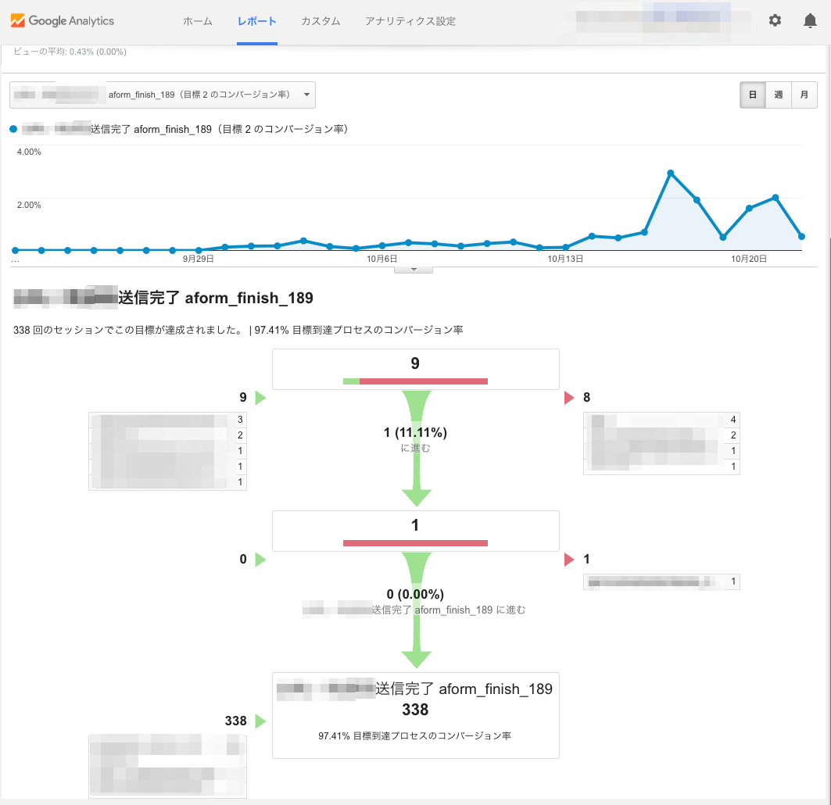Collapse the chart using the handle below the timeline
The height and width of the screenshot is (805, 831).
415,270
